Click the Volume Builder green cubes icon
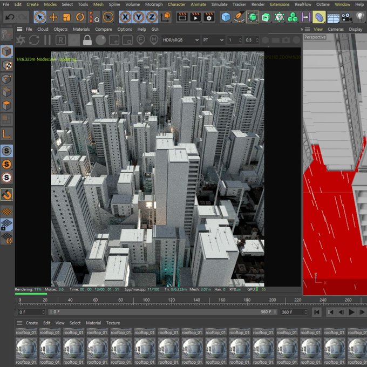Image resolution: width=367 pixels, height=367 pixels. point(293,17)
